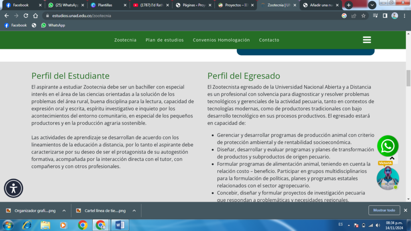Image resolution: width=411 pixels, height=231 pixels.
Task: Click the page vertical scrollbar thumb
Action: [x=408, y=78]
